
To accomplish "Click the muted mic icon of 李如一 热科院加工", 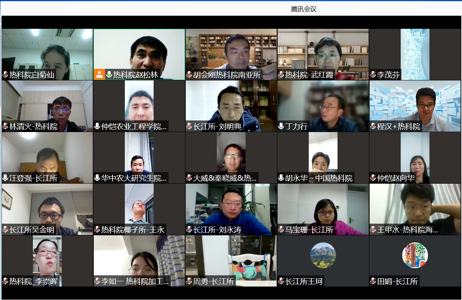I will 97,281.
